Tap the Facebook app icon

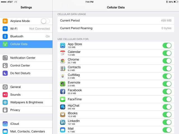click(63, 91)
